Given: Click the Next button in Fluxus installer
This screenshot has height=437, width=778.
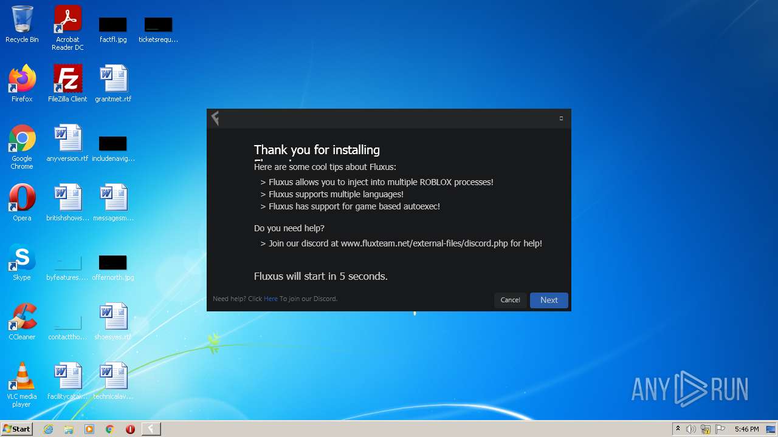Looking at the screenshot, I should 549,300.
